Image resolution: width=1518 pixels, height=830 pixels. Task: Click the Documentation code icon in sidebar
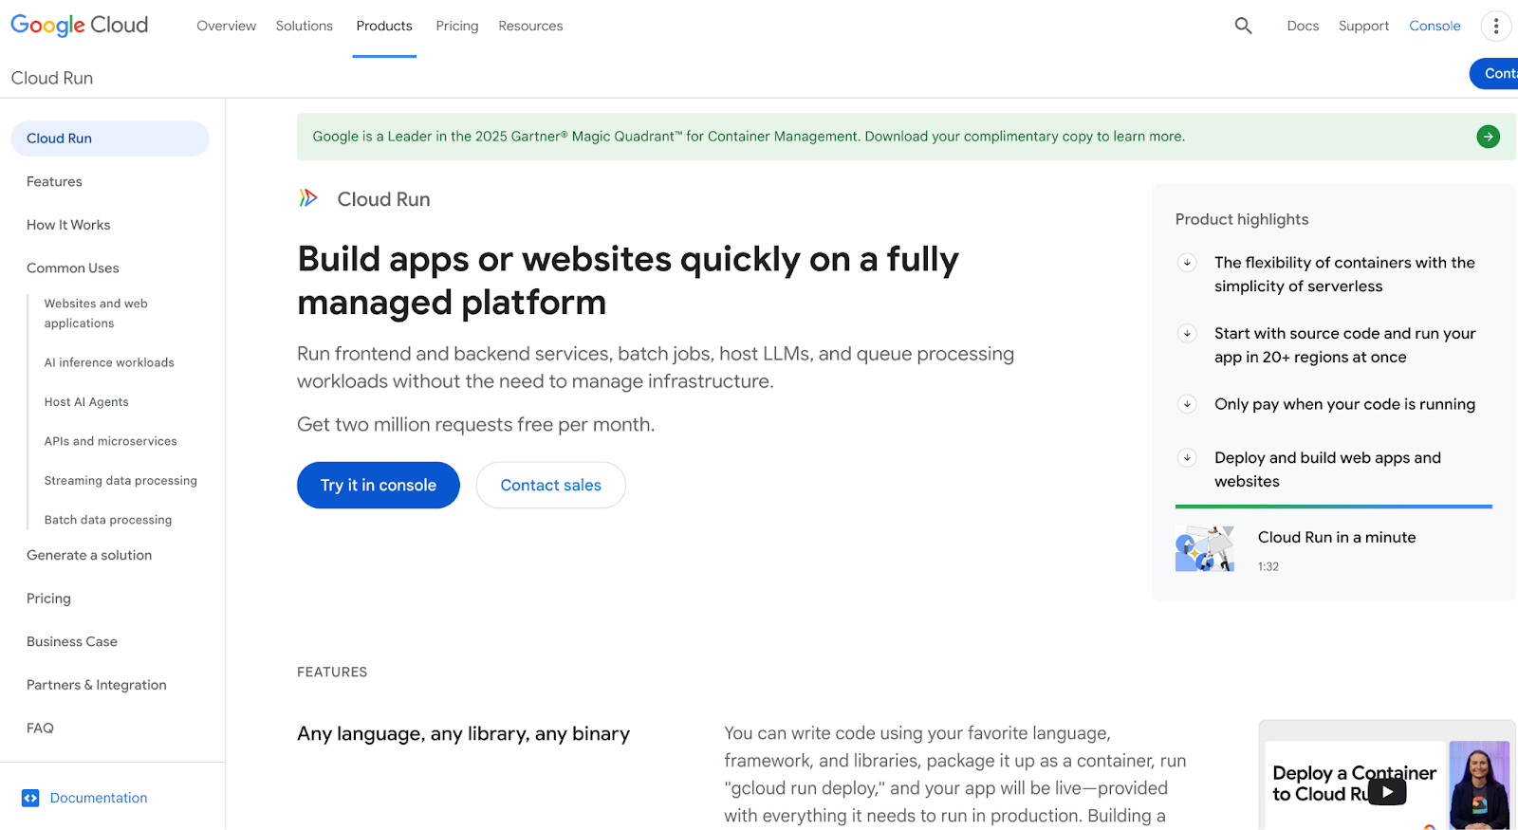point(30,798)
